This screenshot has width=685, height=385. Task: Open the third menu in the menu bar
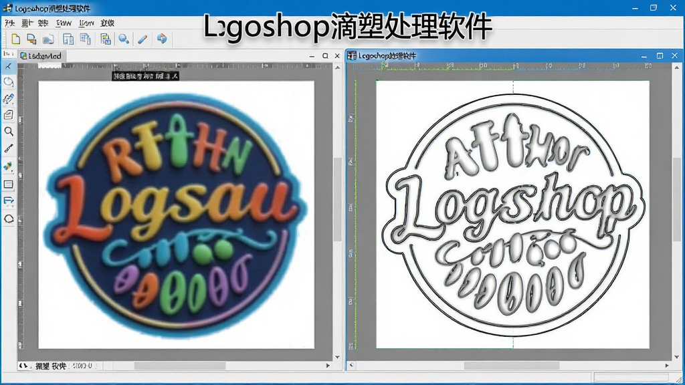point(43,23)
